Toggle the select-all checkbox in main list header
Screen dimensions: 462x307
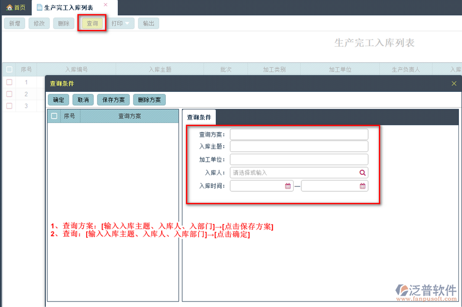pos(9,69)
